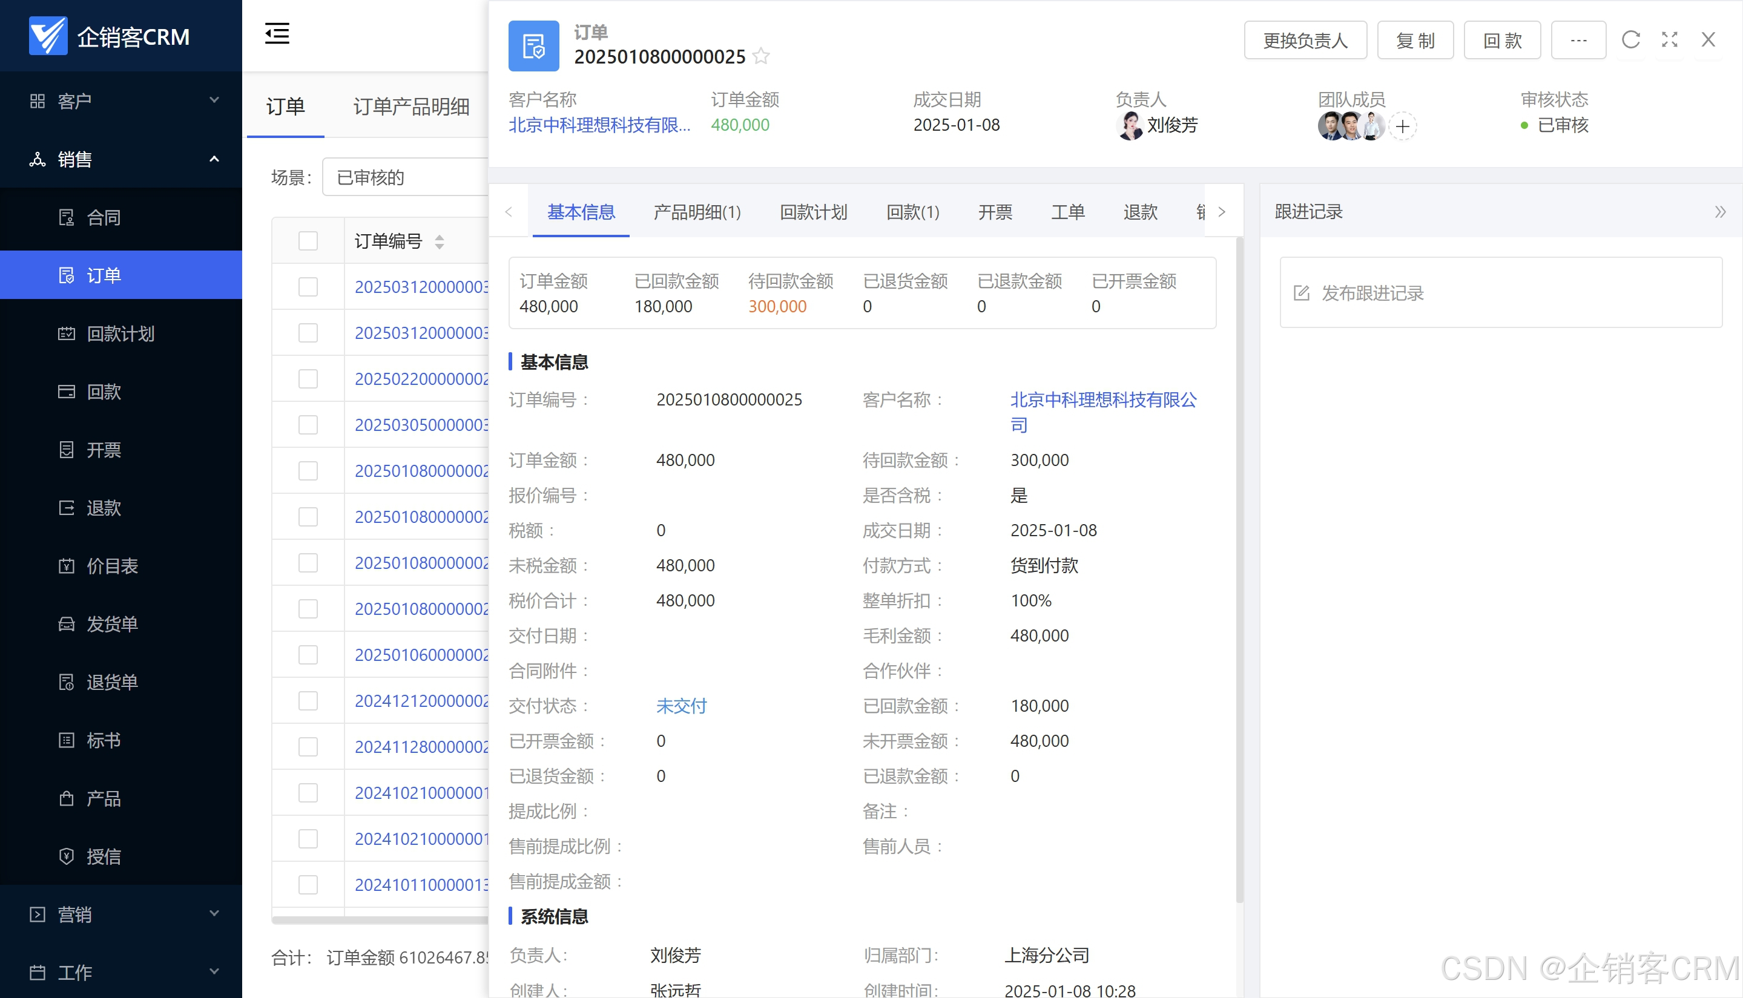Click the refresh icon in order header
1743x998 pixels.
click(x=1630, y=40)
